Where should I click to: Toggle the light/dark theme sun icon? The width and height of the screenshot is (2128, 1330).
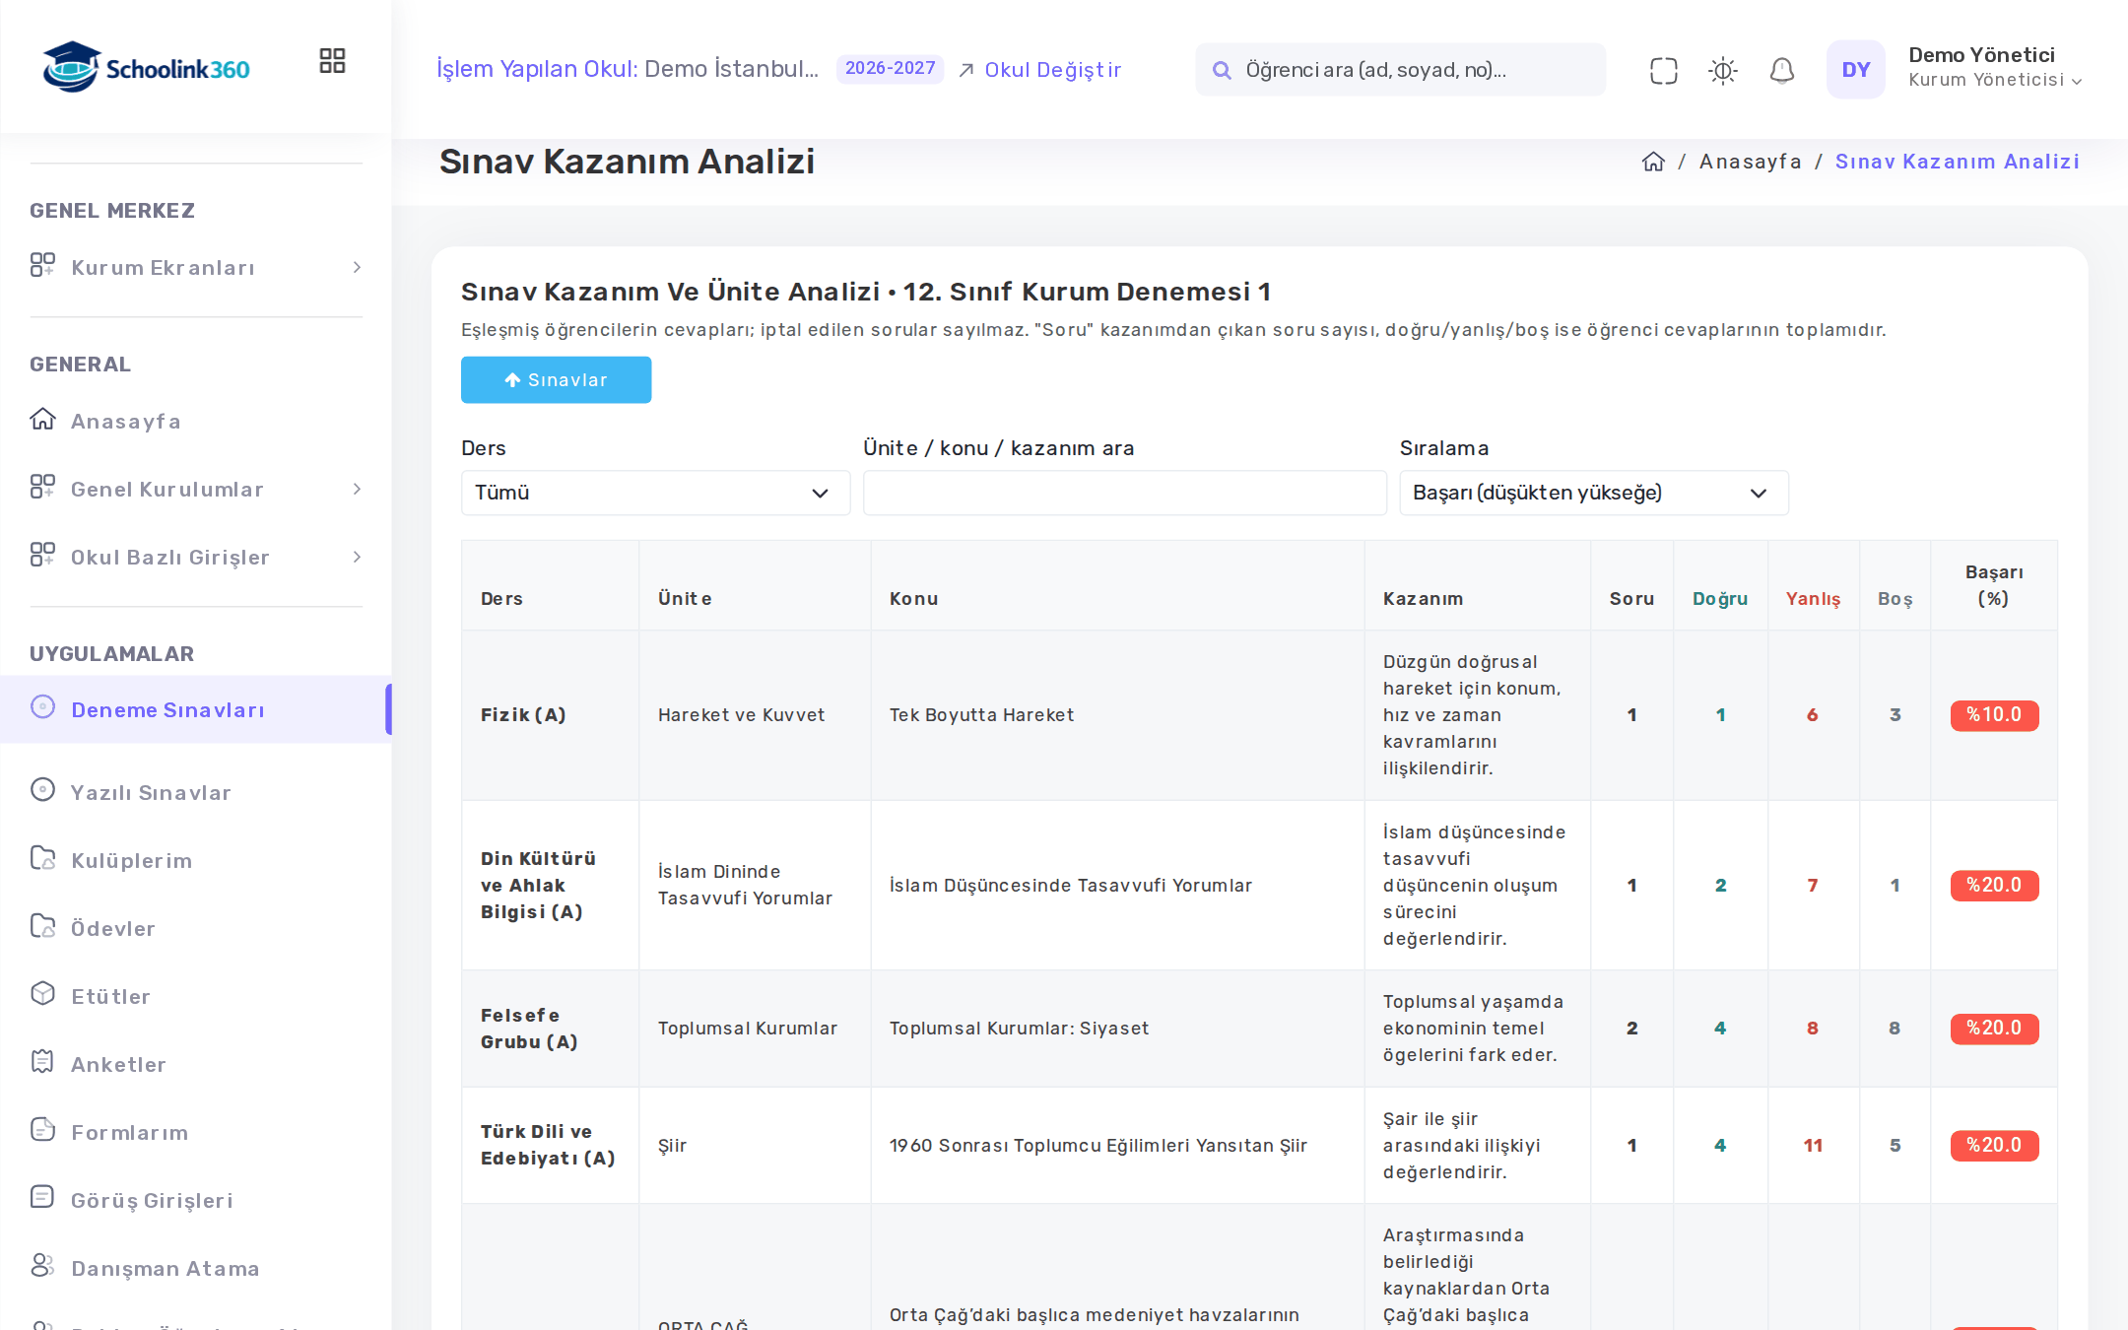pos(1722,70)
